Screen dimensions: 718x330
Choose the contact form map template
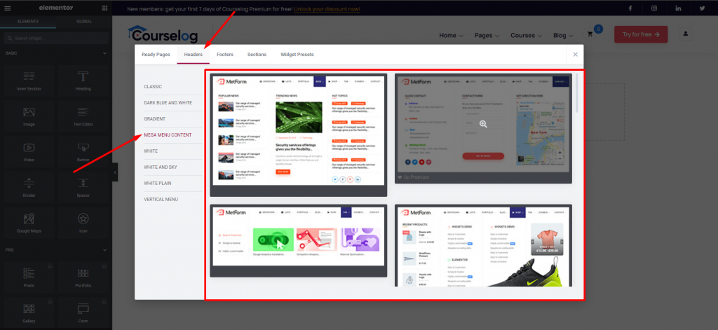(483, 129)
